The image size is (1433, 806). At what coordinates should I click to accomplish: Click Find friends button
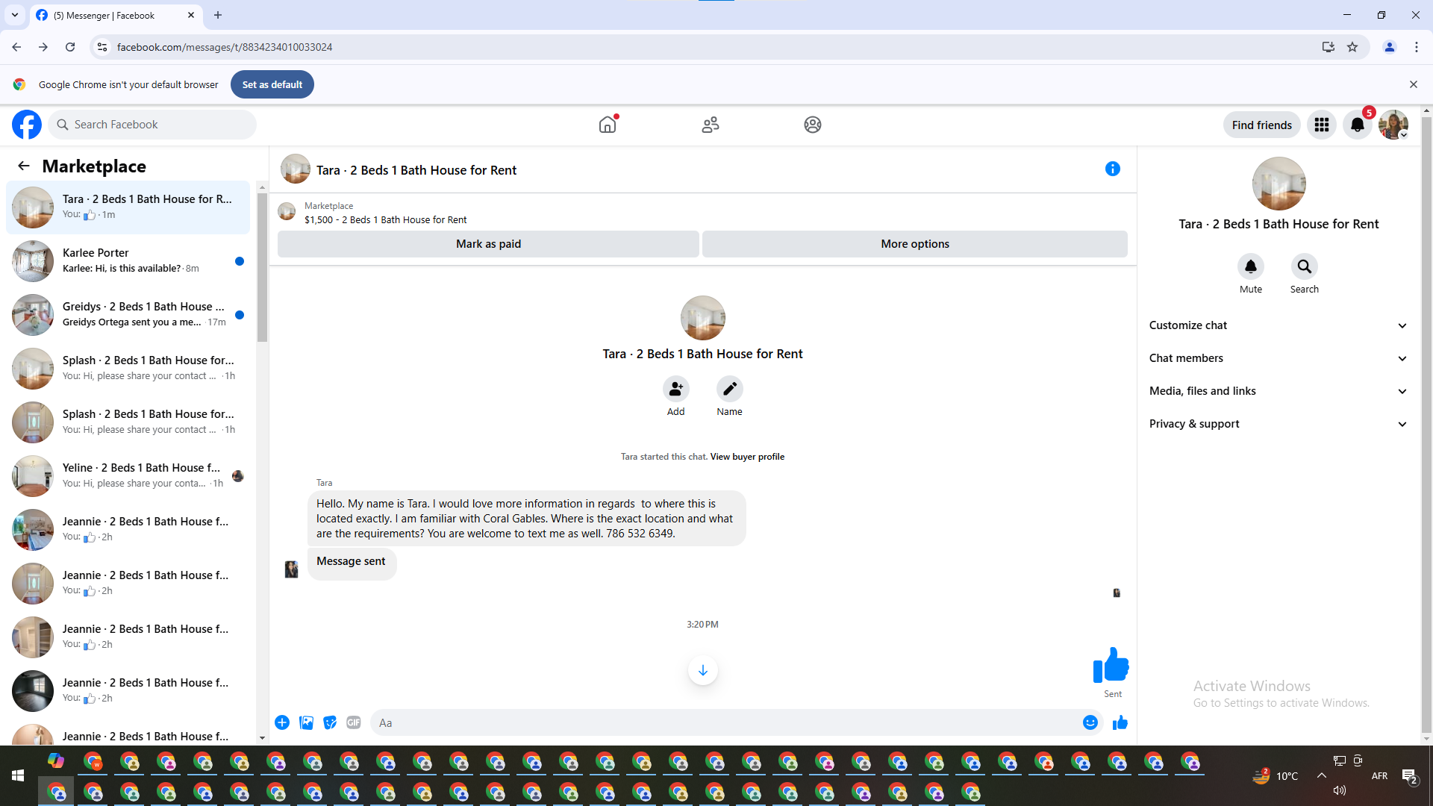(1262, 125)
